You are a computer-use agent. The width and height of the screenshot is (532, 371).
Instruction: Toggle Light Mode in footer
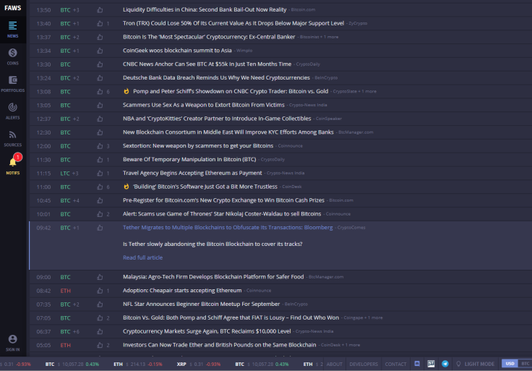pyautogui.click(x=475, y=364)
